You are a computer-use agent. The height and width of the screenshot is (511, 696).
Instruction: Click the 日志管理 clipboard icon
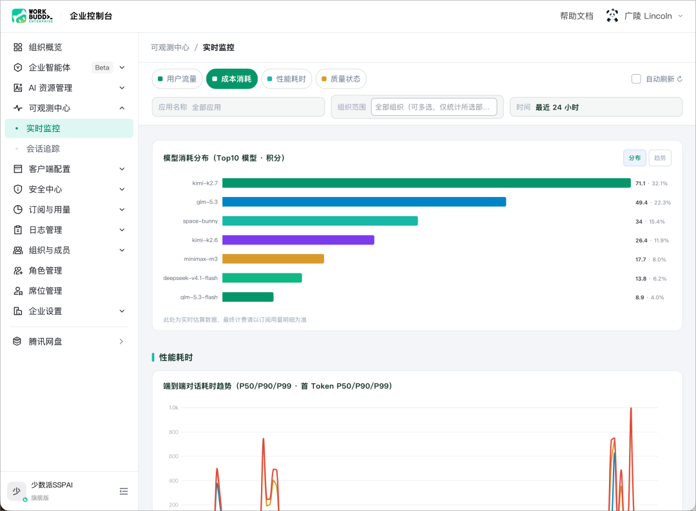tap(18, 230)
